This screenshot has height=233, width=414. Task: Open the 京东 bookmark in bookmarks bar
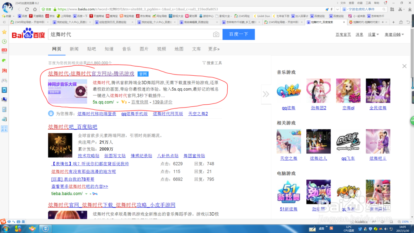click(50, 16)
